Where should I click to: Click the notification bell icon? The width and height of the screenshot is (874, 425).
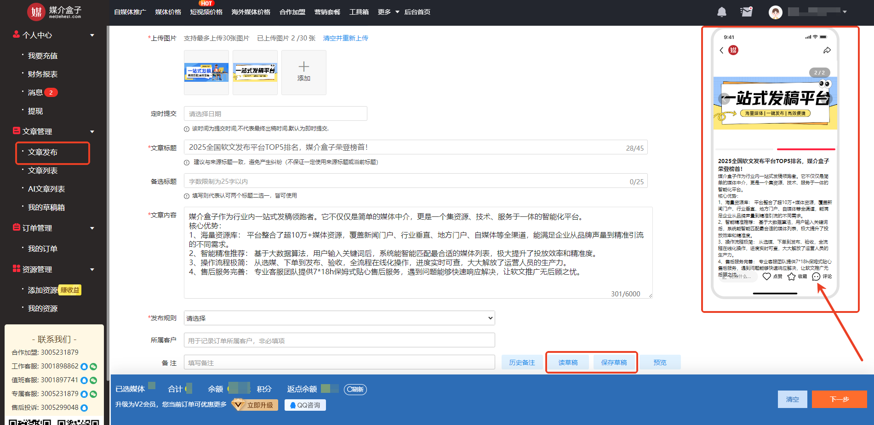click(722, 12)
